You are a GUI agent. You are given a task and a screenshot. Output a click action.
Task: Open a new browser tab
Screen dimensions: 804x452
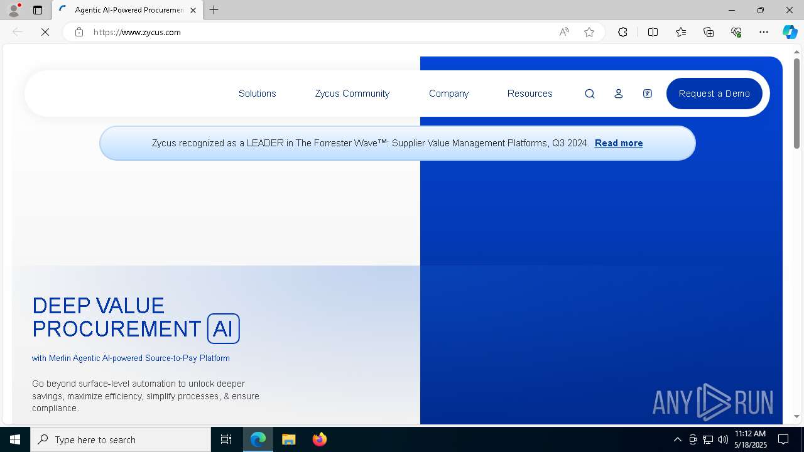pos(214,10)
